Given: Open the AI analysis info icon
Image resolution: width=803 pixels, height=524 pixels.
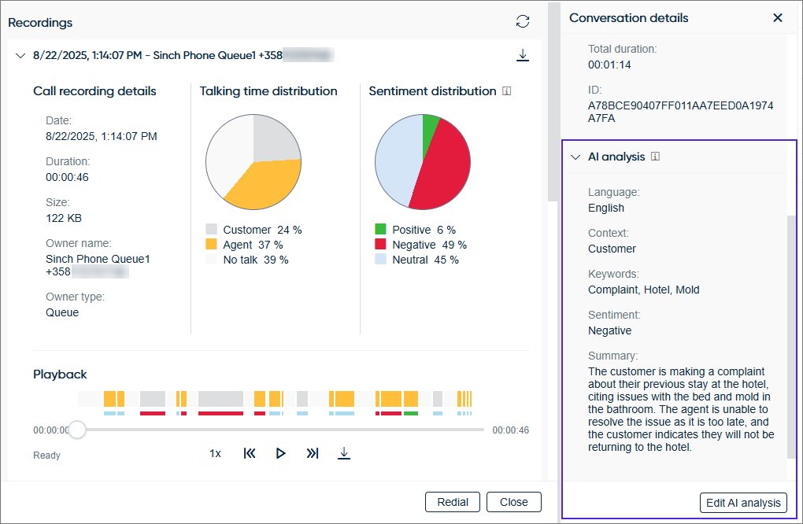Looking at the screenshot, I should 656,157.
